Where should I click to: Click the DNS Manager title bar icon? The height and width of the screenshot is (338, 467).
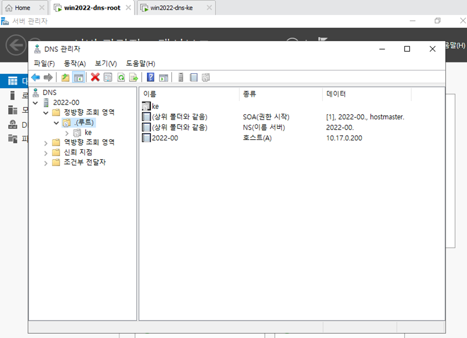click(37, 49)
